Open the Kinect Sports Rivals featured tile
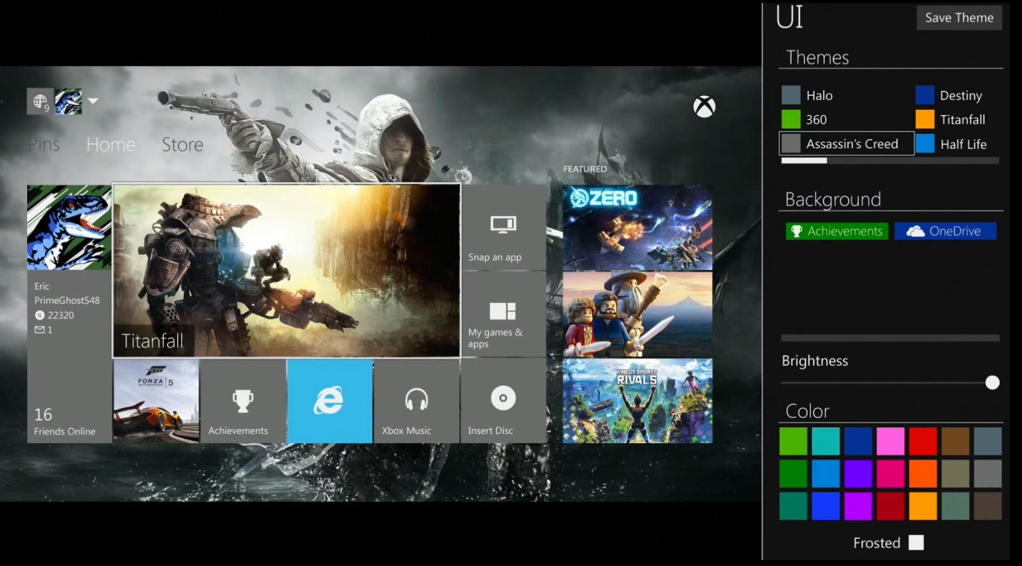Screen dimensions: 1022x566 pos(637,401)
